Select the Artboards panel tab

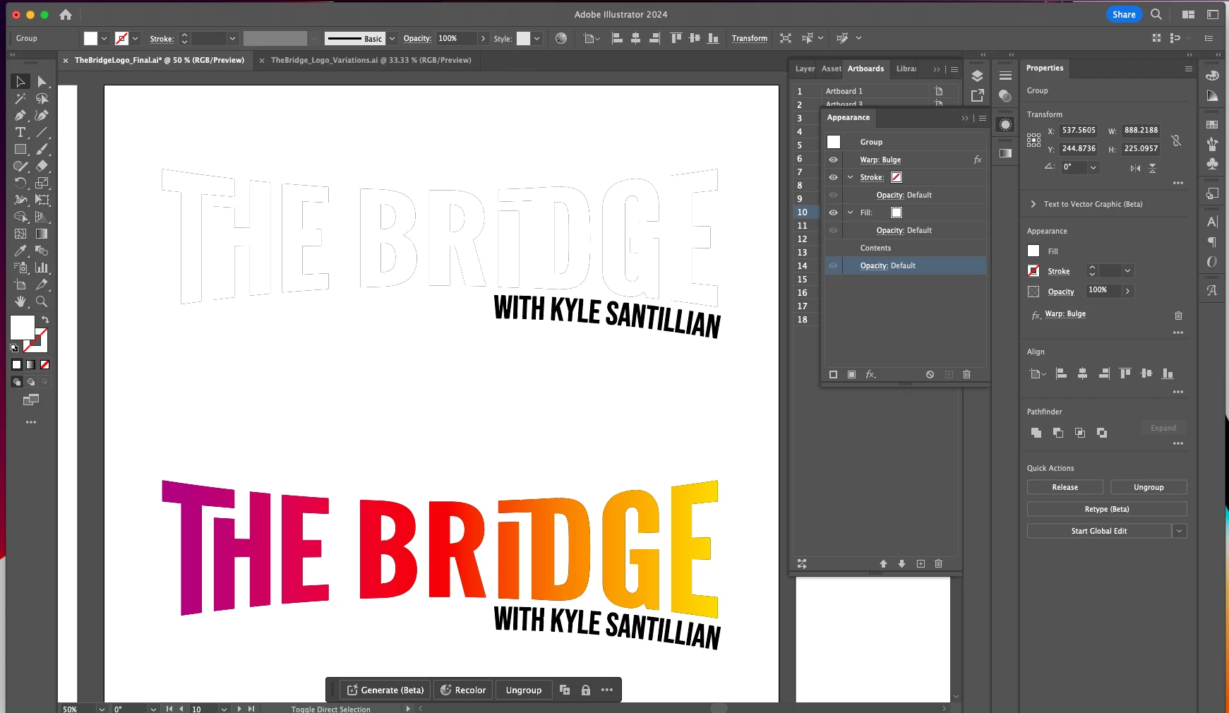coord(865,69)
